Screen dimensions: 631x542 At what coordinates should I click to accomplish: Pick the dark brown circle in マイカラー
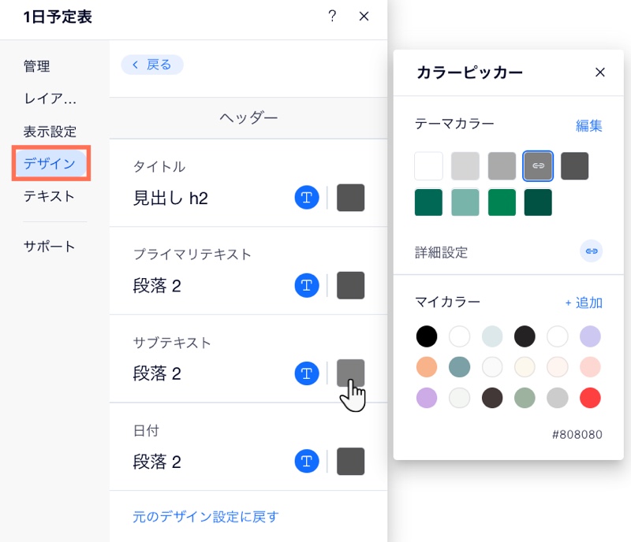tap(492, 398)
